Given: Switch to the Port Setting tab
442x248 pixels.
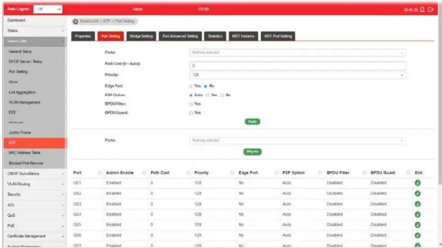Looking at the screenshot, I should [x=110, y=36].
